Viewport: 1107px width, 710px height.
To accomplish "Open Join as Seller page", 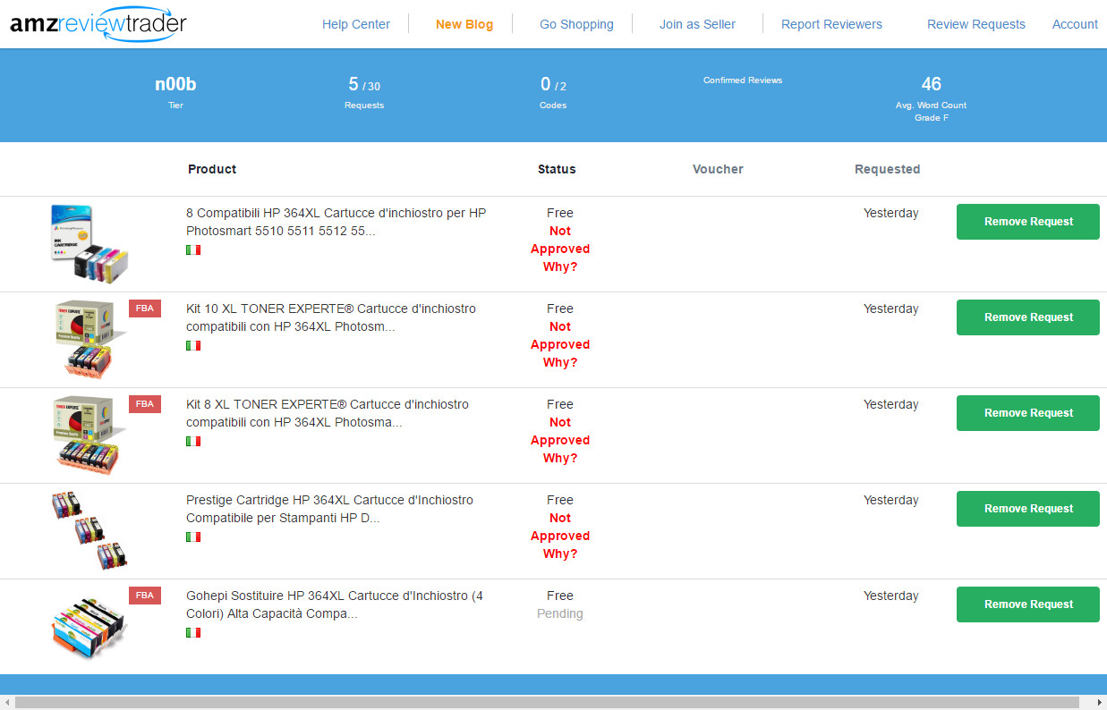I will click(697, 24).
